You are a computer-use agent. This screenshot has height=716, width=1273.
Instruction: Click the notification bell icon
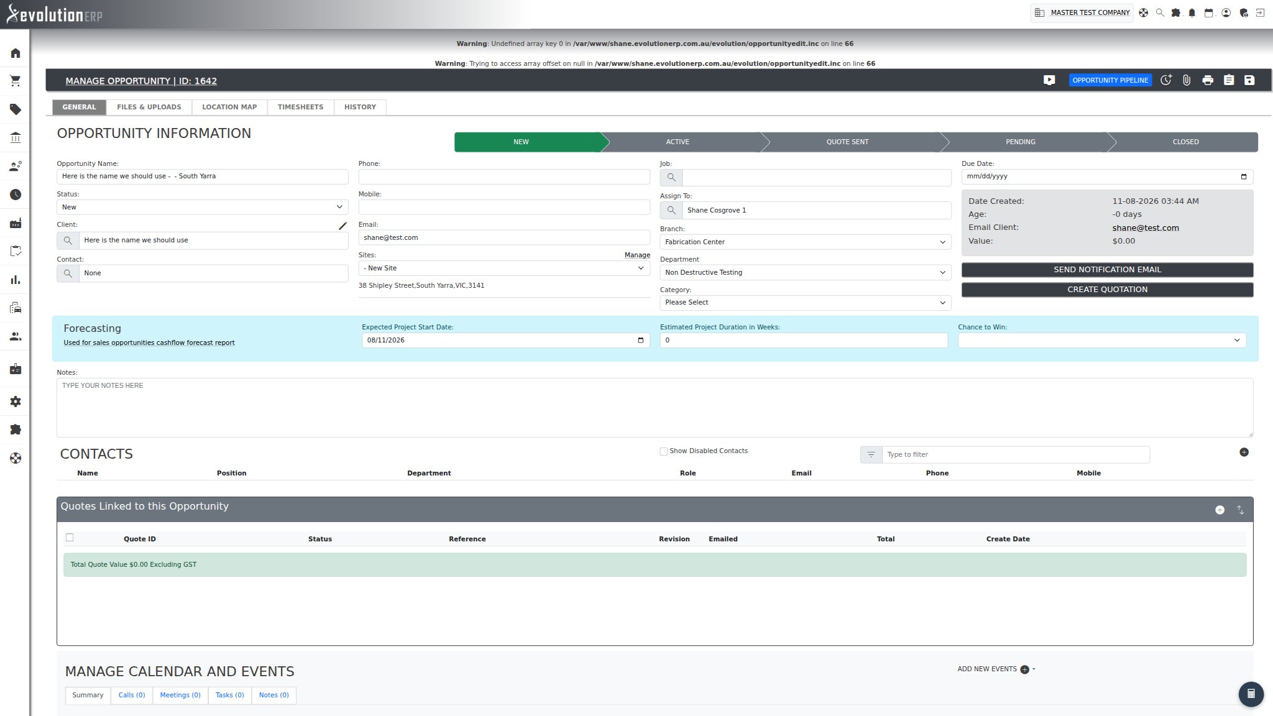coord(1192,12)
